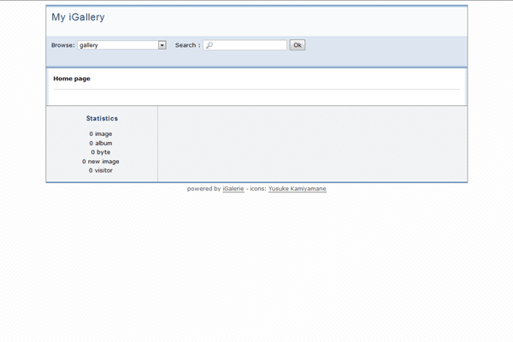513x342 pixels.
Task: Click the "powered by" footer text
Action: 203,189
